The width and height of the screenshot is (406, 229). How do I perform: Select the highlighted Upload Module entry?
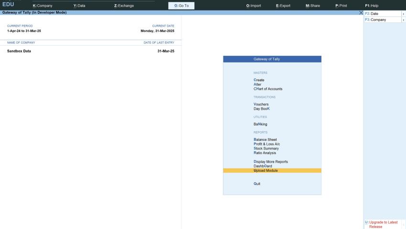[x=272, y=170]
